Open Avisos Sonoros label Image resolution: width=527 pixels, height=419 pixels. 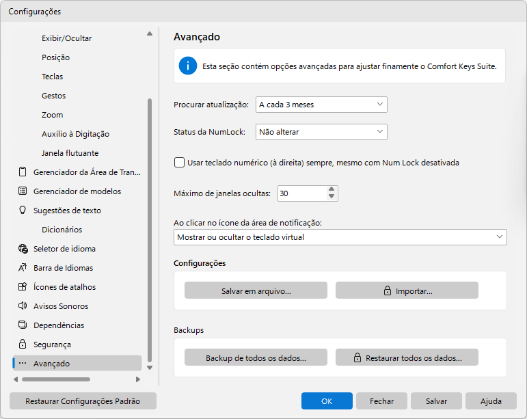click(x=61, y=306)
